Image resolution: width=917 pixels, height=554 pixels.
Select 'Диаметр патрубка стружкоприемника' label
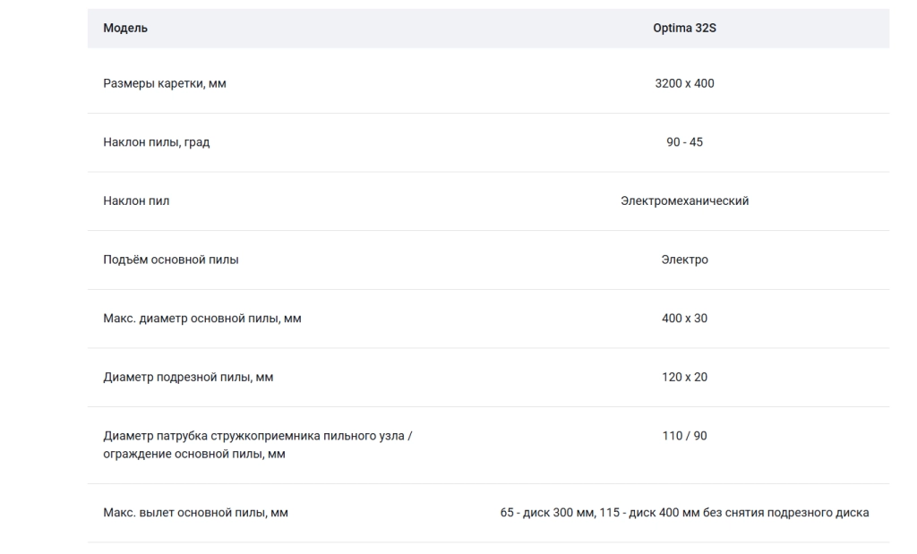point(257,445)
